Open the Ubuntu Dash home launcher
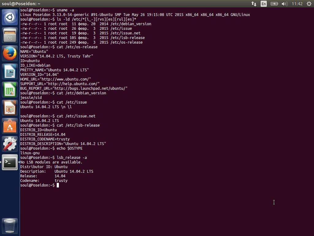Viewport: 314px width, 236px height. (x=10, y=17)
